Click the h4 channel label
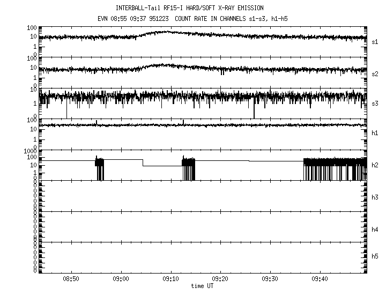 375,230
